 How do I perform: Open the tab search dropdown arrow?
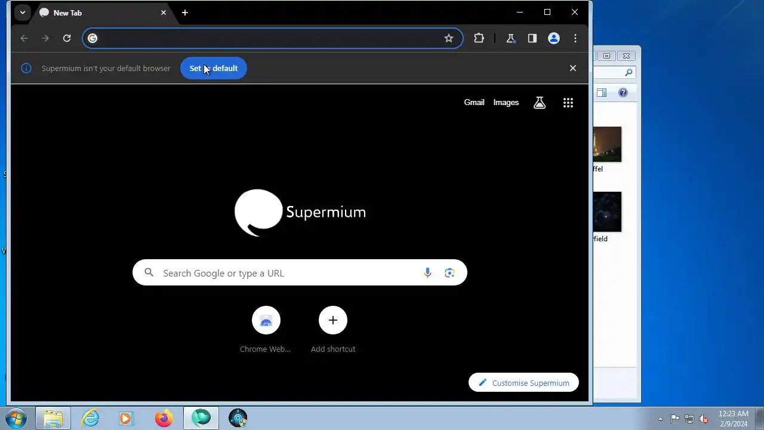point(22,13)
